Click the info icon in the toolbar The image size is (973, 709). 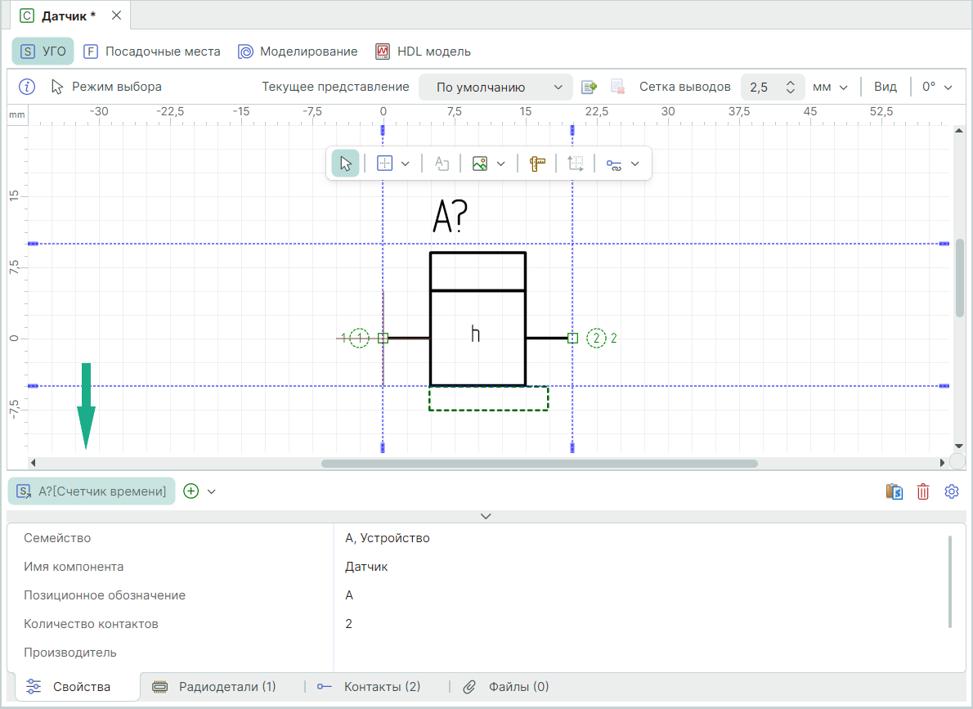pos(27,87)
